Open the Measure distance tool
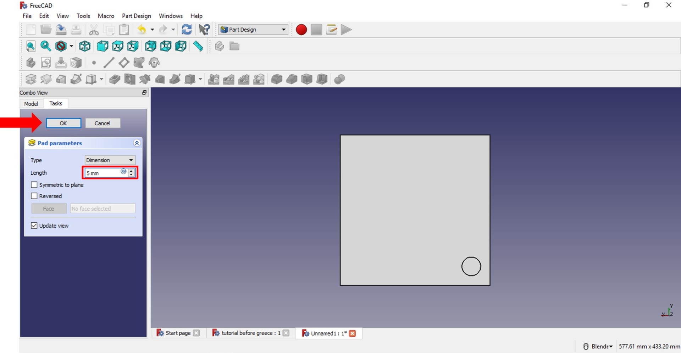This screenshot has width=681, height=353. tap(198, 46)
